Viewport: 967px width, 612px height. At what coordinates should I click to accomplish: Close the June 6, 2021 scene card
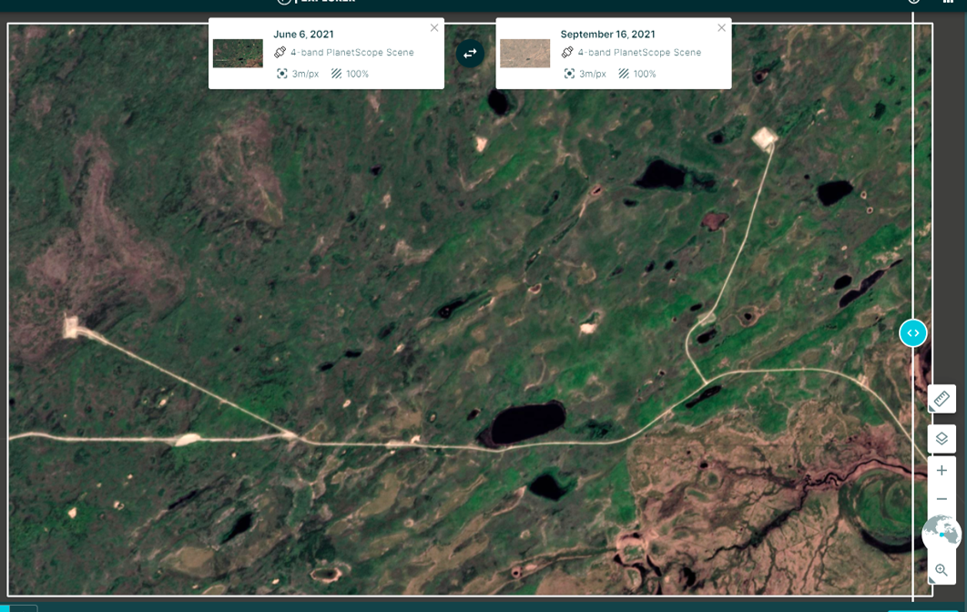pyautogui.click(x=434, y=28)
